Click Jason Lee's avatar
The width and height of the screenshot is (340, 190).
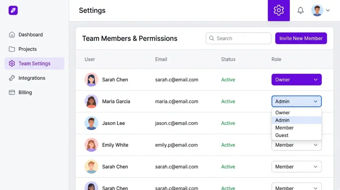click(91, 123)
